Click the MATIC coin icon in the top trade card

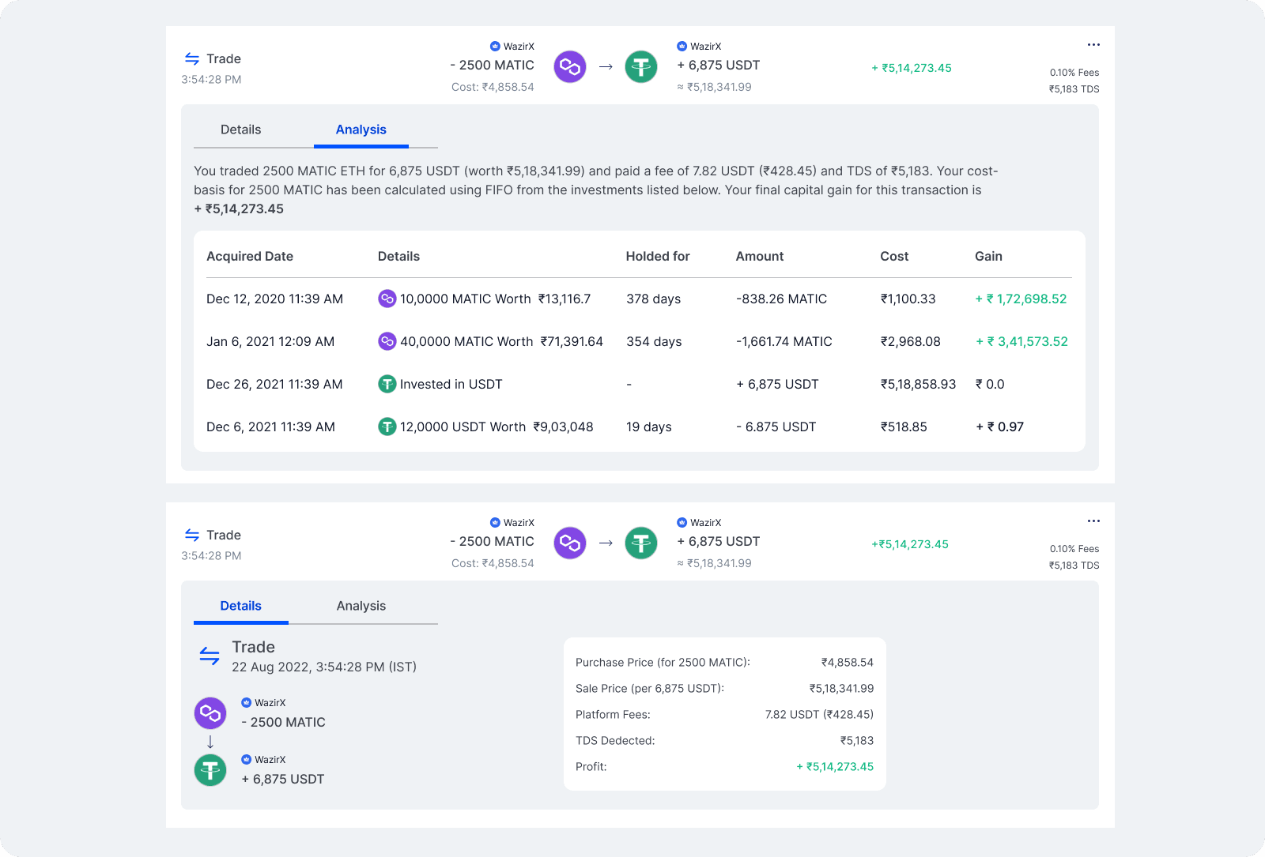[570, 67]
